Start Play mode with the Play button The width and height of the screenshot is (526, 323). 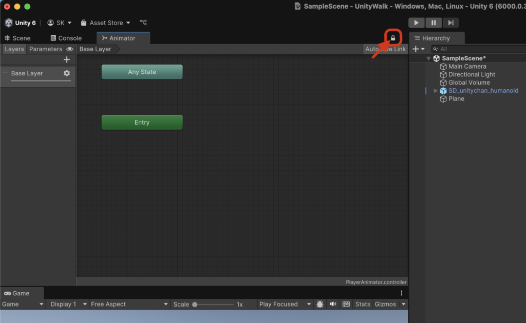coord(416,23)
